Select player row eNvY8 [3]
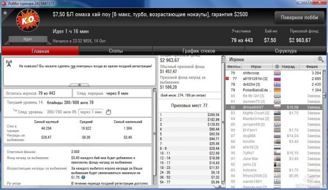Screen dimensions: 328x190 tap(274, 147)
